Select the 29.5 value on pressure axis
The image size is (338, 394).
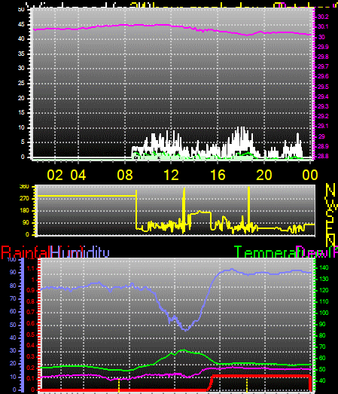323,87
